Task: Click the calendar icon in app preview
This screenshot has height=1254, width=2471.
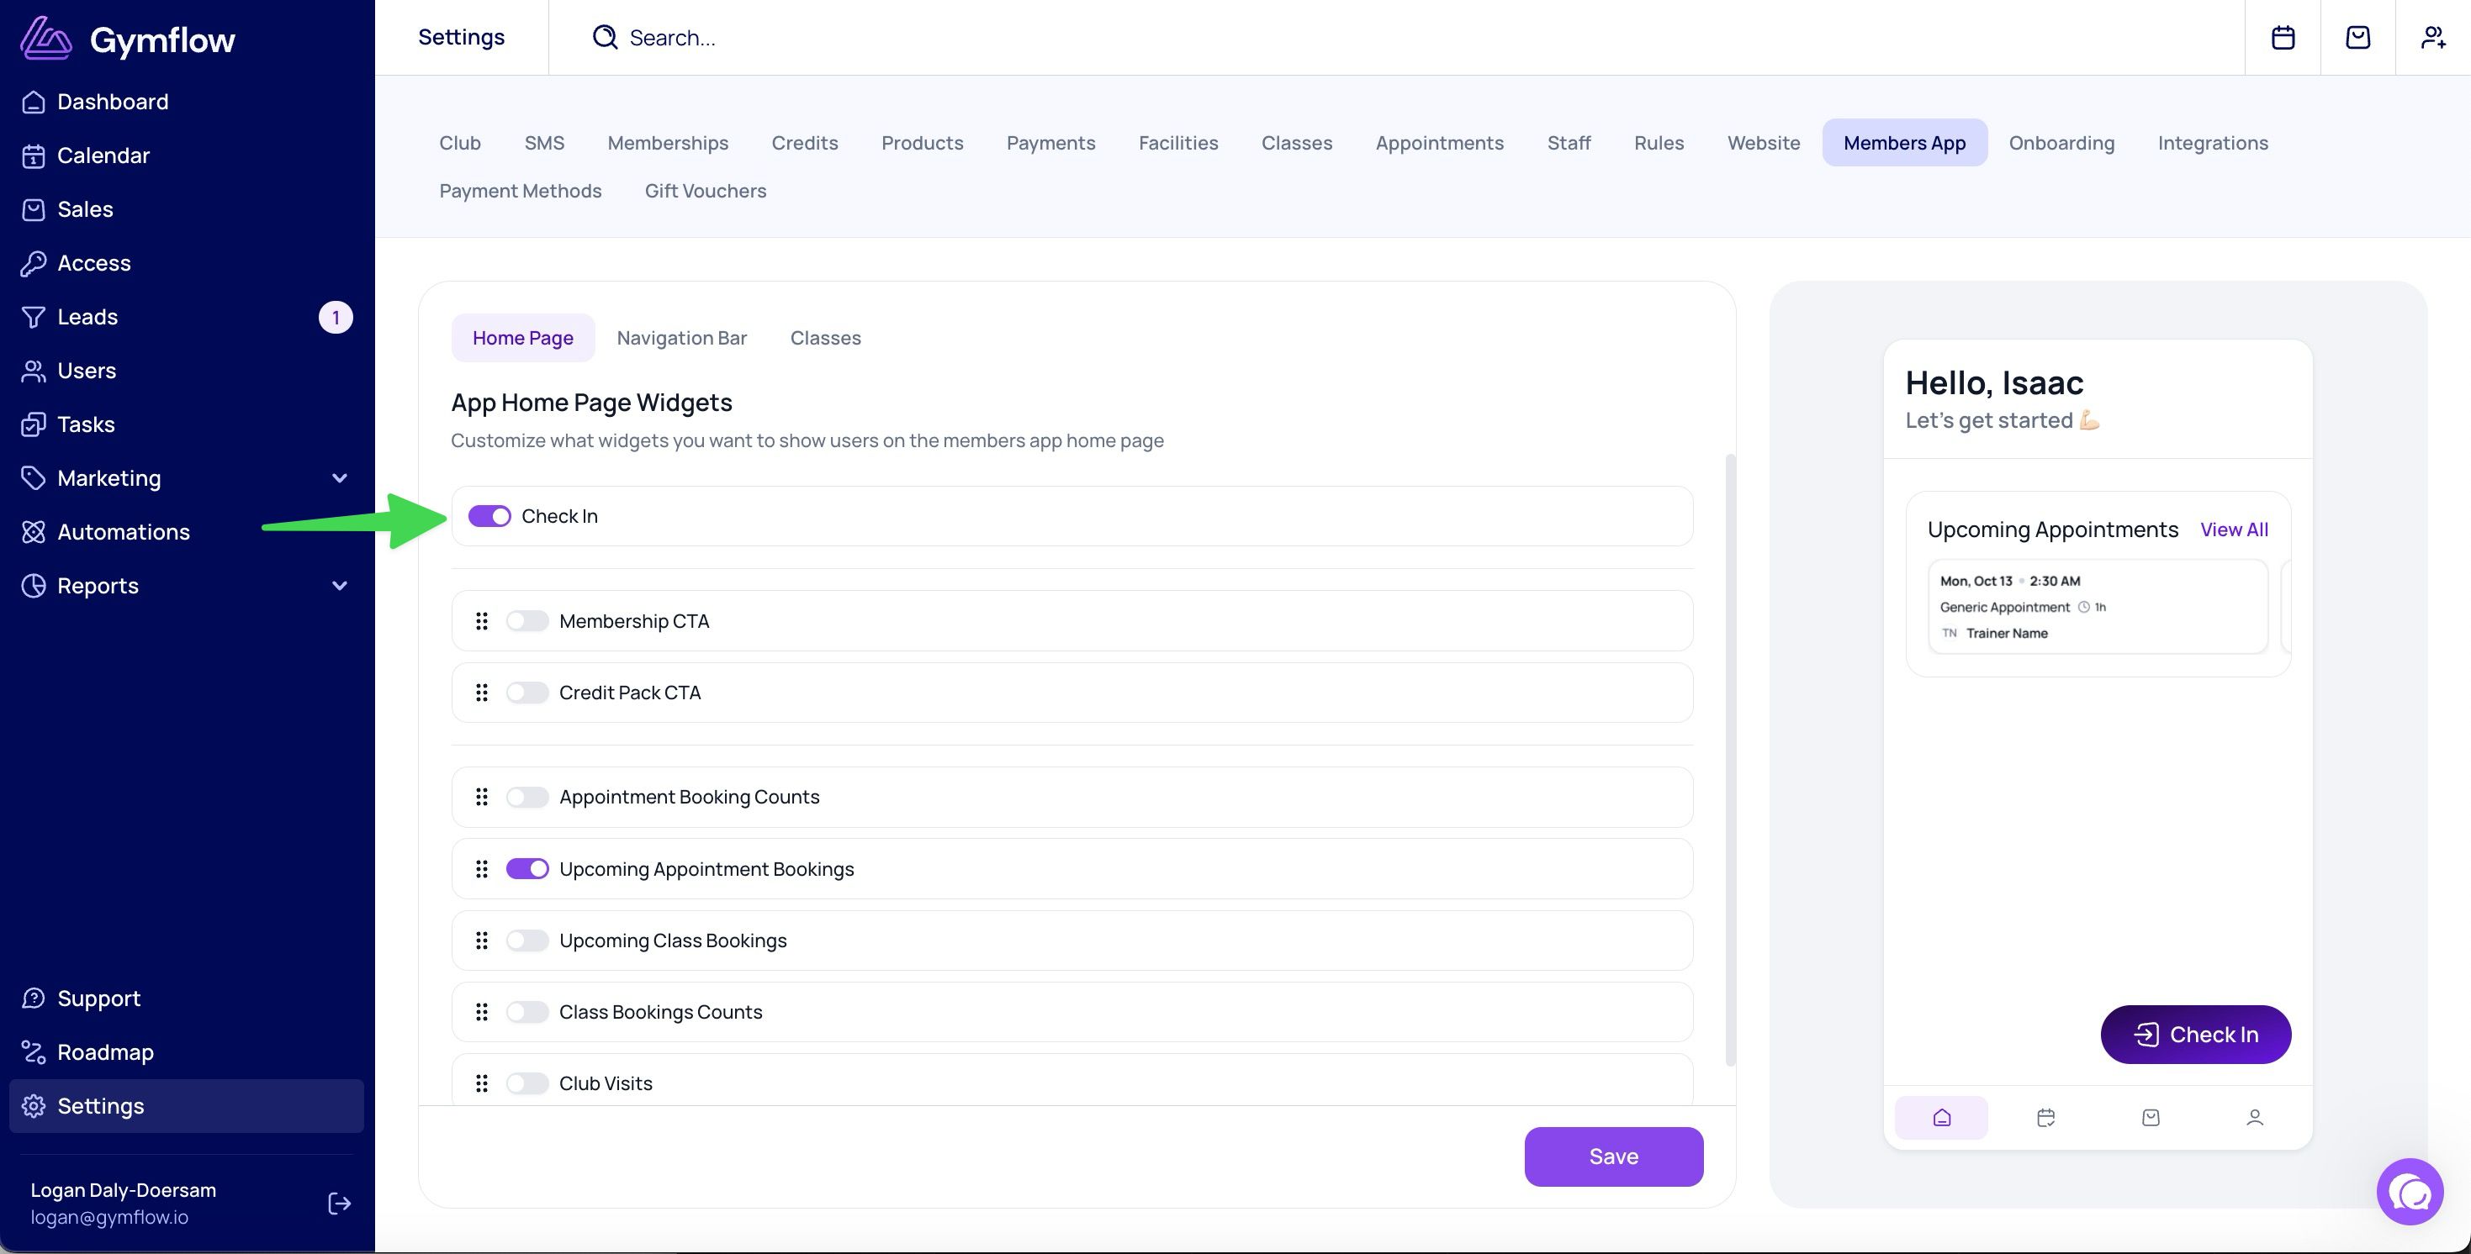Action: coord(2046,1118)
